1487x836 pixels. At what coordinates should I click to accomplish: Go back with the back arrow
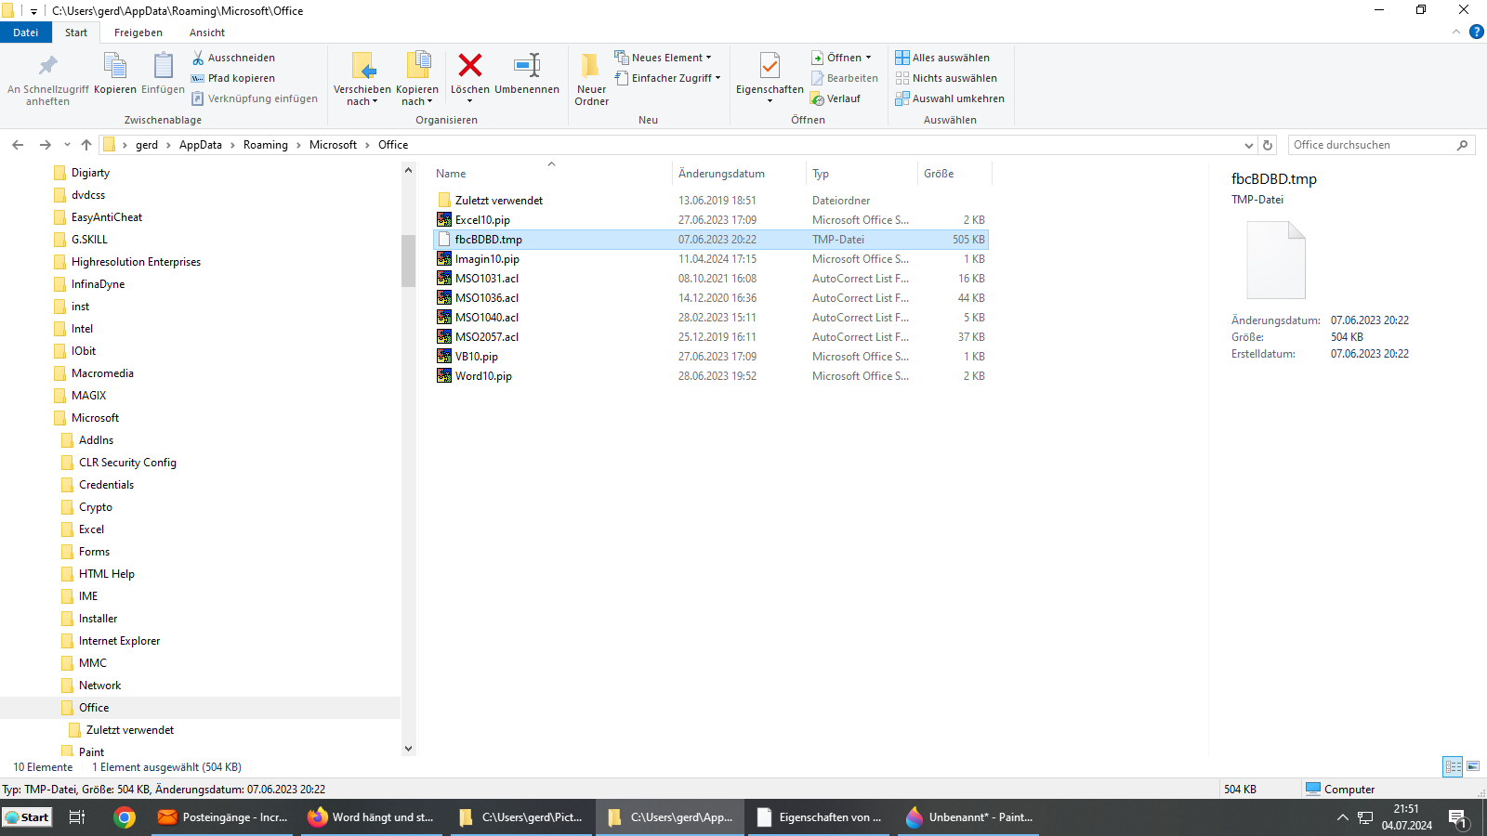point(18,145)
